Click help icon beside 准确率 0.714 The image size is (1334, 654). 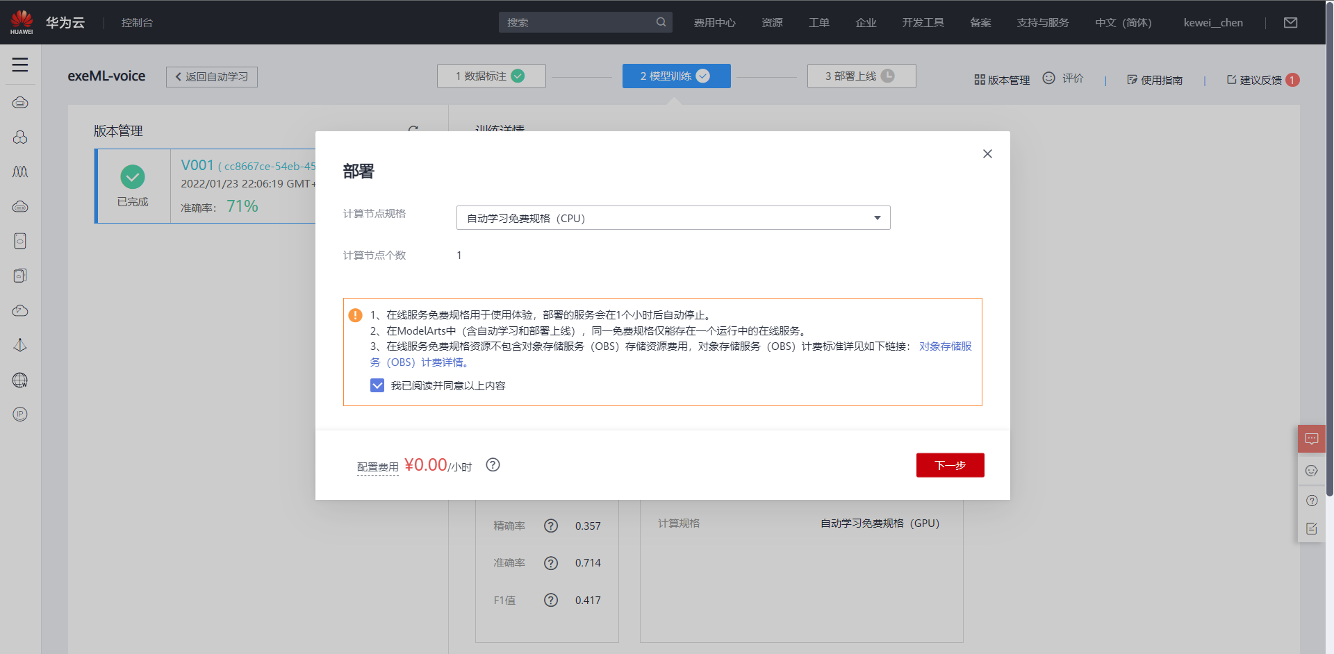(551, 563)
